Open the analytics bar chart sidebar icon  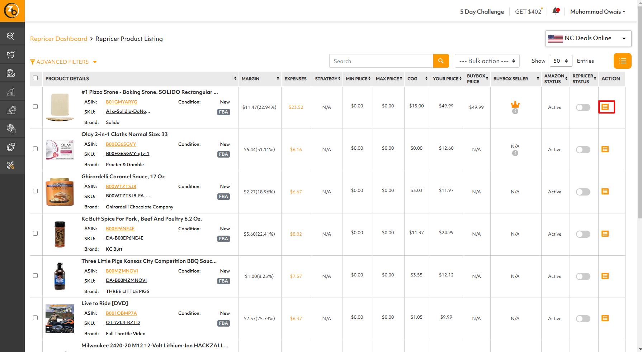[x=11, y=92]
